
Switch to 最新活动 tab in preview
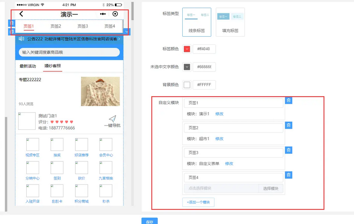28,66
